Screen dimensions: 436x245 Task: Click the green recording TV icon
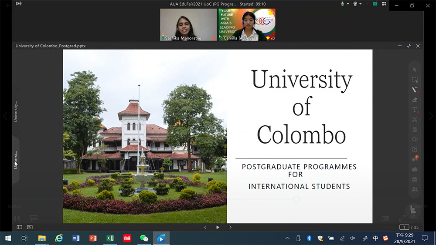point(375,3)
